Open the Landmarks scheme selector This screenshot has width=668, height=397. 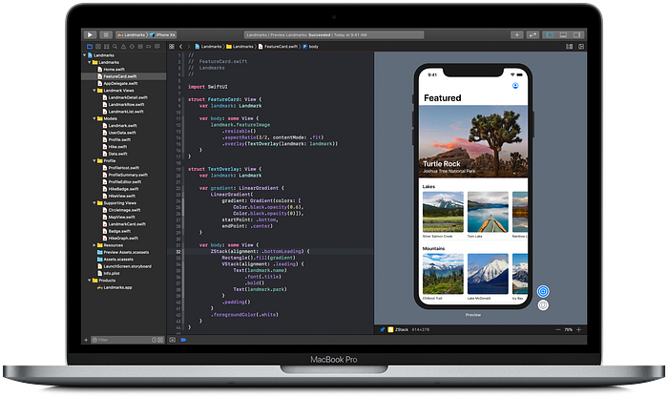(132, 35)
